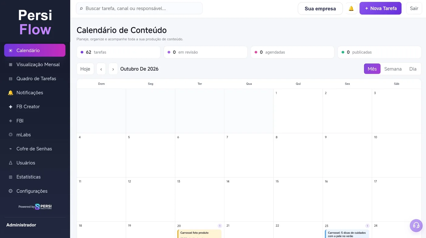Open FB Creator menu item
The width and height of the screenshot is (426, 238).
[x=35, y=107]
